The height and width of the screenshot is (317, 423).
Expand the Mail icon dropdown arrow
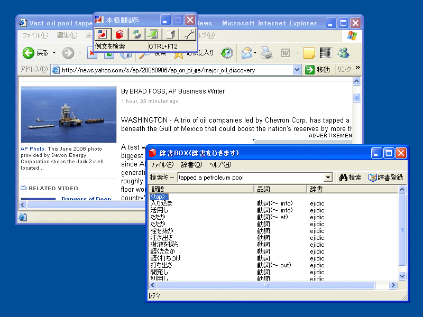click(255, 52)
